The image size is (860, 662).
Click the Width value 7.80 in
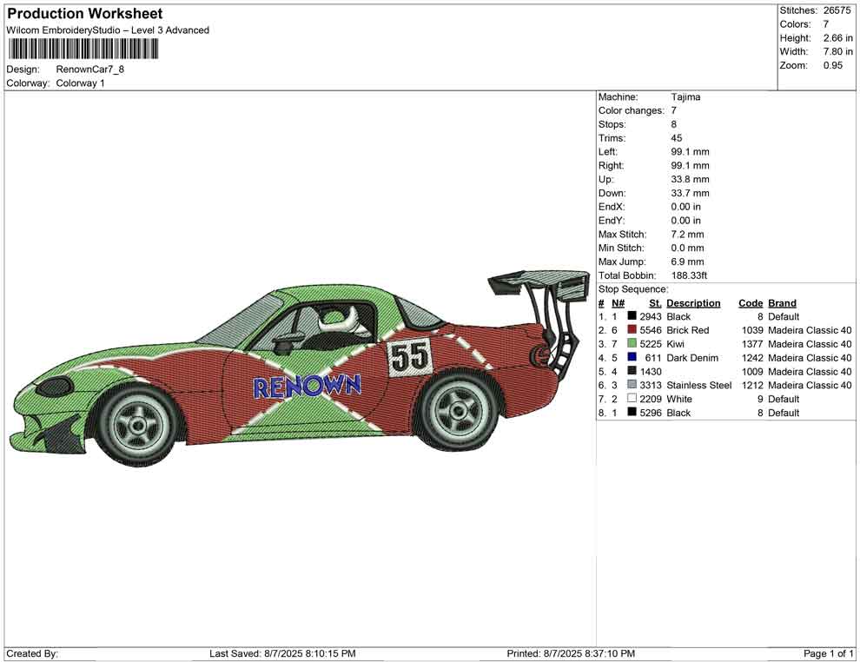pos(837,51)
